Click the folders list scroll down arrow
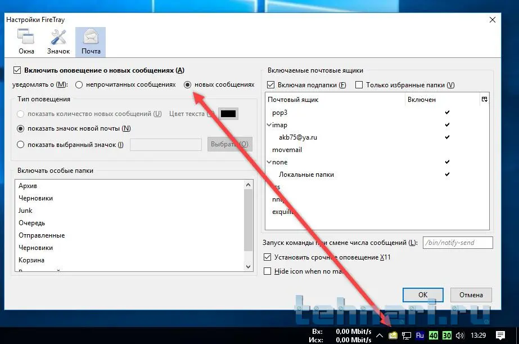 [x=248, y=266]
